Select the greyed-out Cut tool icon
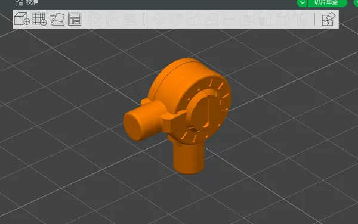 pyautogui.click(x=229, y=19)
